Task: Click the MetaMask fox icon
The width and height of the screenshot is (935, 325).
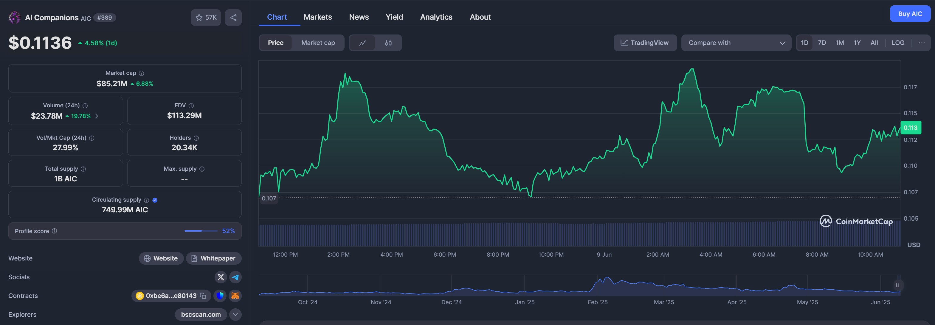Action: (x=235, y=296)
